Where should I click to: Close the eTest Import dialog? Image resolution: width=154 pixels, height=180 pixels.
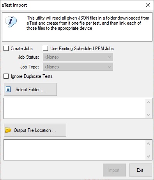(x=148, y=5)
